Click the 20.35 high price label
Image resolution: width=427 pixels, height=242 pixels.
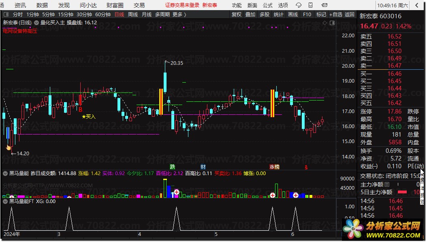pyautogui.click(x=177, y=63)
